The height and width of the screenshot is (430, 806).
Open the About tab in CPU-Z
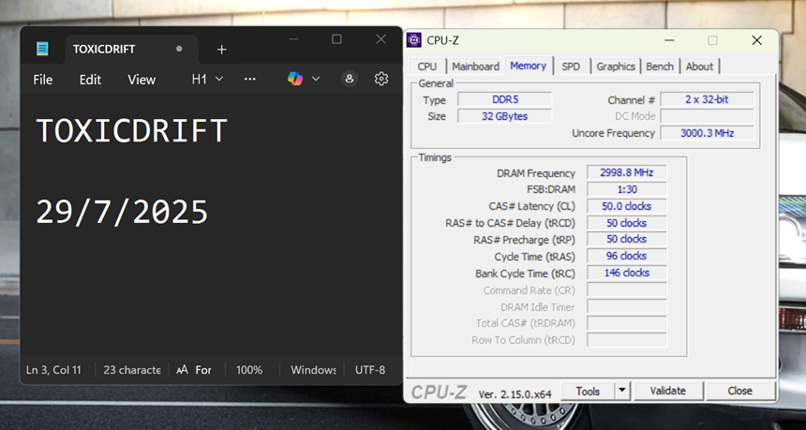[699, 67]
